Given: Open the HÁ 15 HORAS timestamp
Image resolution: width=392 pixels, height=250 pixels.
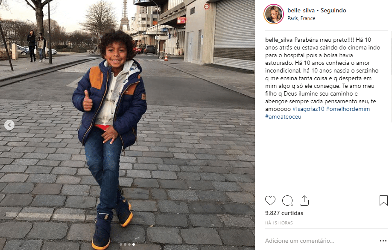Looking at the screenshot, I should [x=279, y=223].
